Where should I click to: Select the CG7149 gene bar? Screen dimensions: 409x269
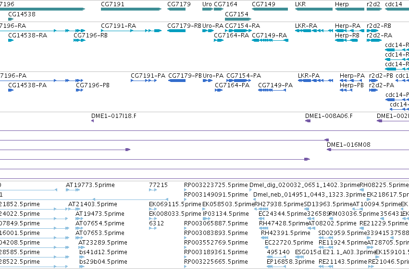270,9
